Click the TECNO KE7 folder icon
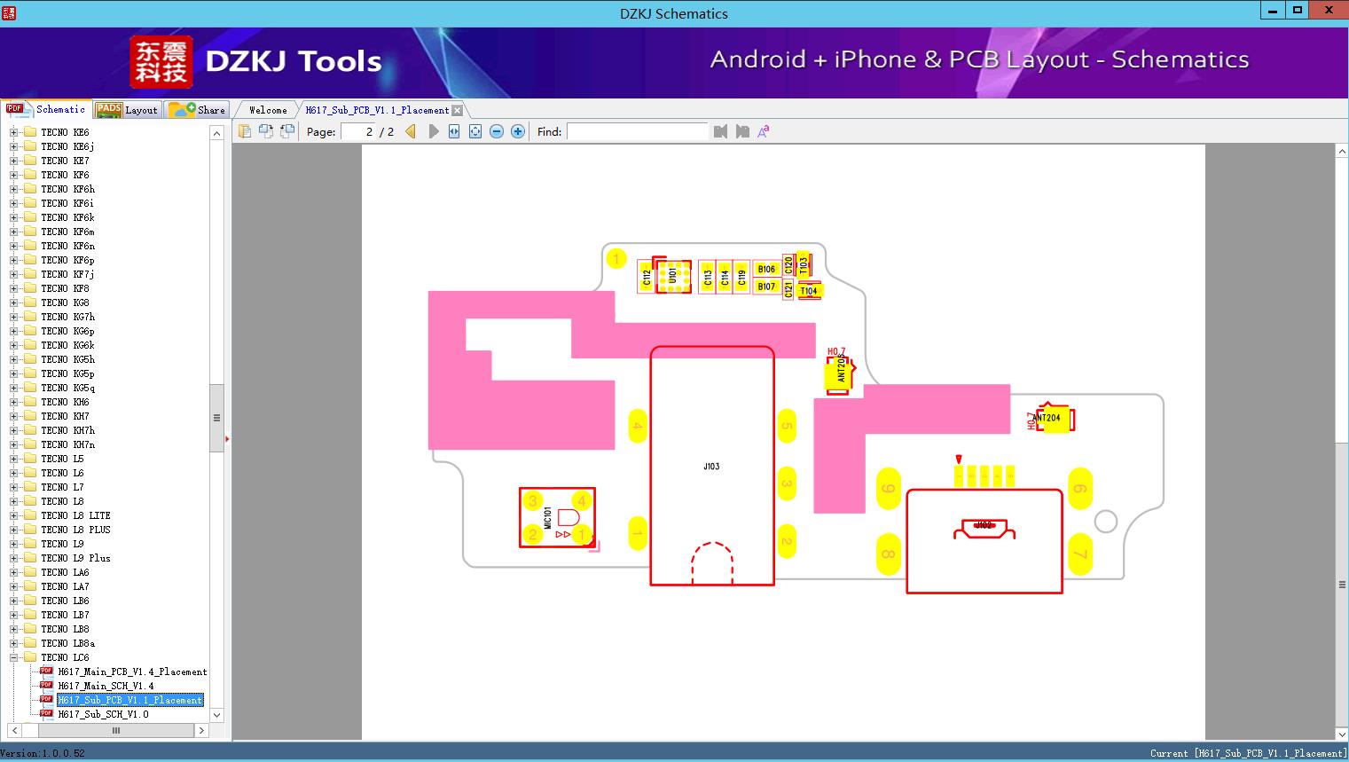Image resolution: width=1349 pixels, height=762 pixels. coord(29,161)
